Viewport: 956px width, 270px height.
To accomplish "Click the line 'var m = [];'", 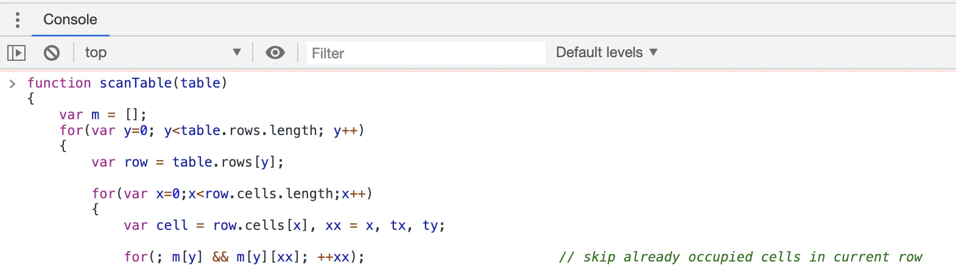I will pyautogui.click(x=103, y=114).
